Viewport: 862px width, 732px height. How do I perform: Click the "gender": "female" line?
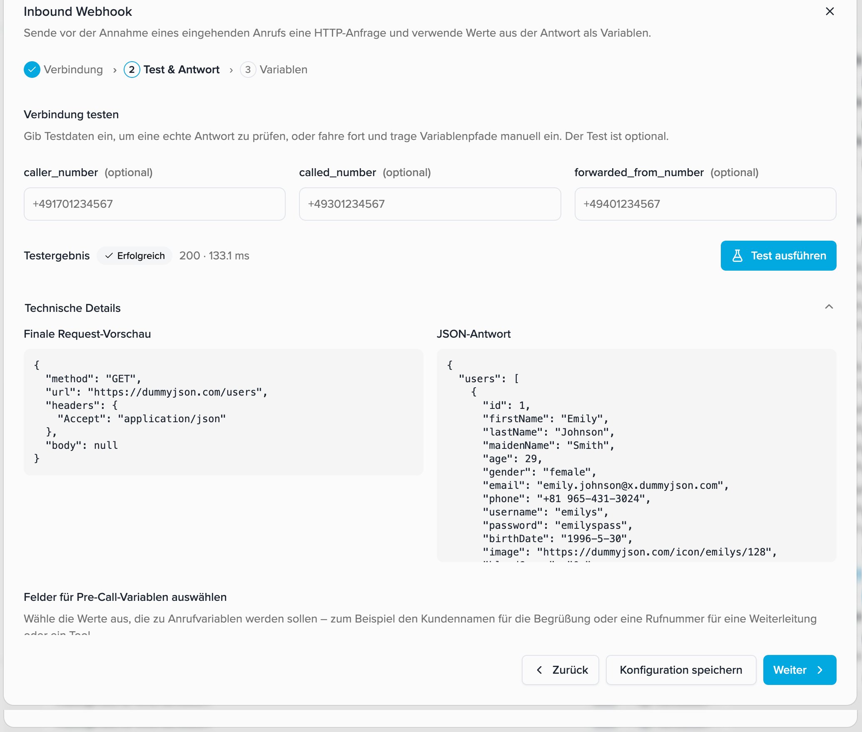tap(539, 472)
